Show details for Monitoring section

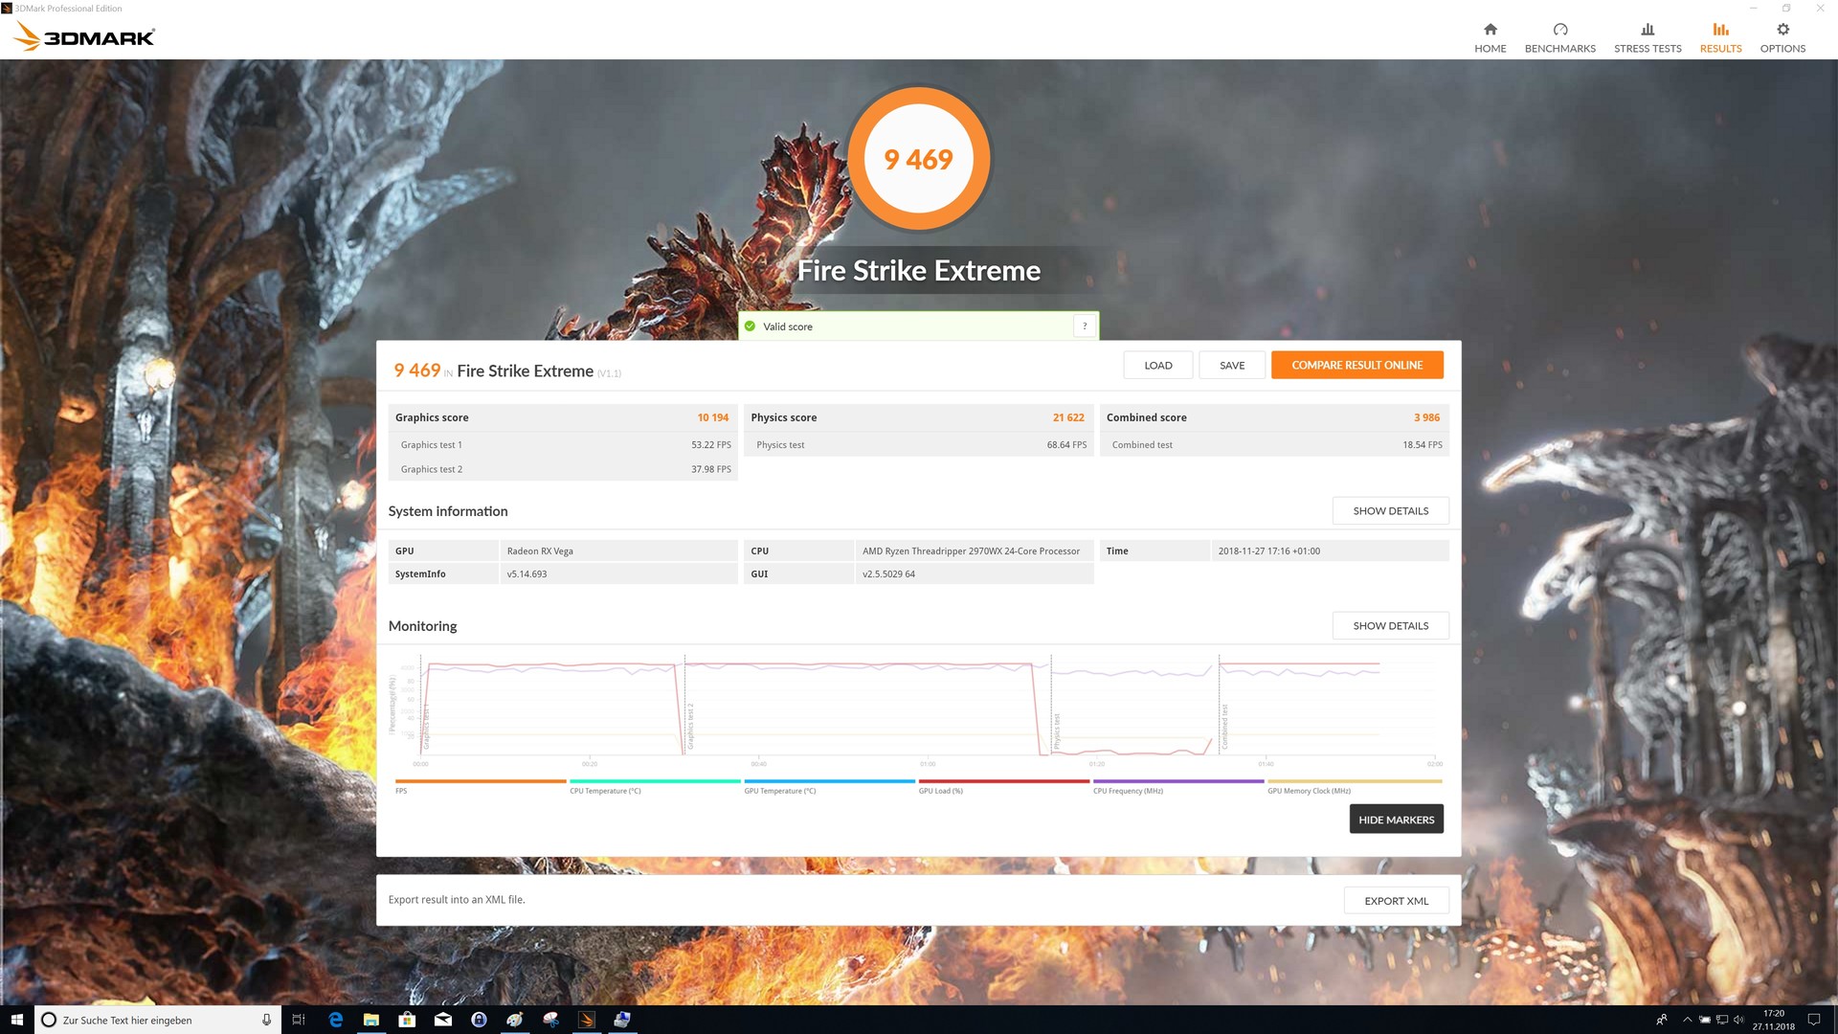tap(1390, 626)
